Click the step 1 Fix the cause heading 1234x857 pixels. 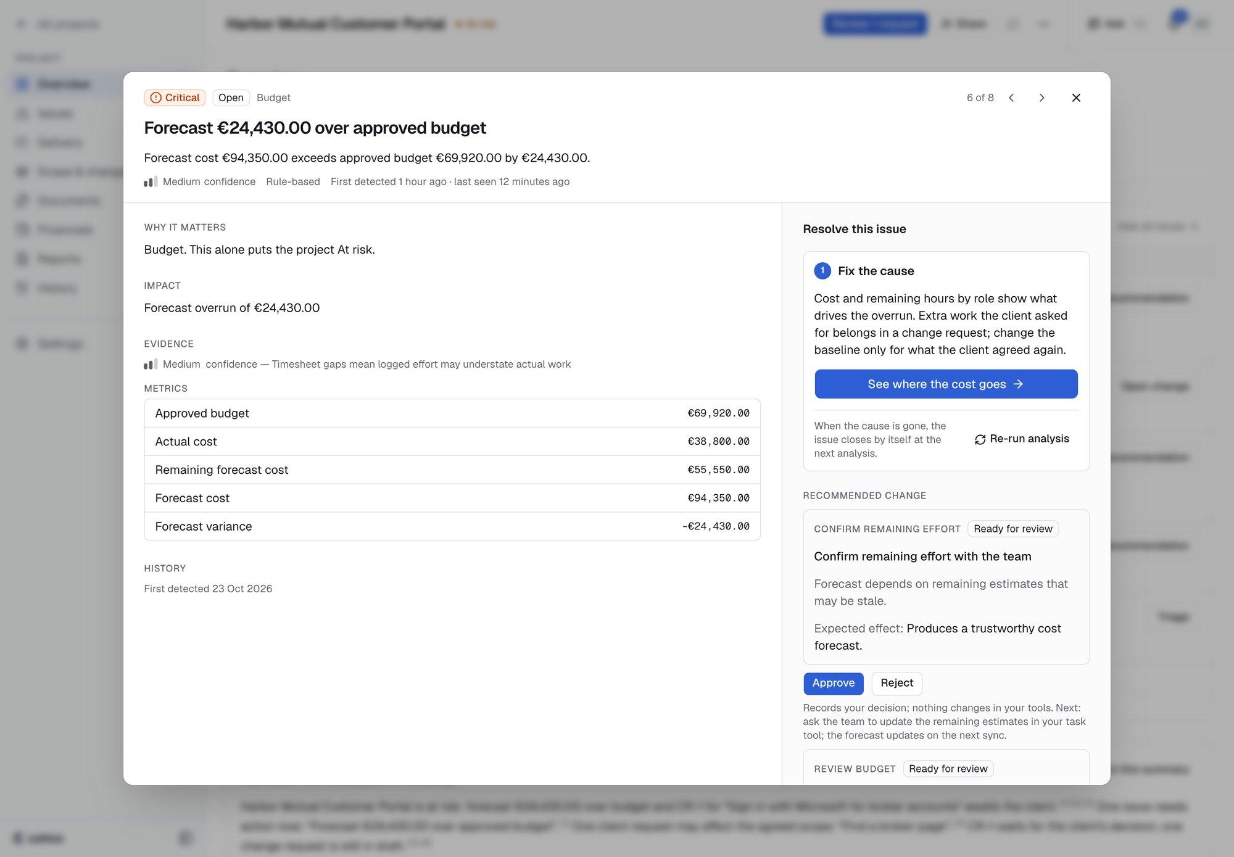click(876, 271)
